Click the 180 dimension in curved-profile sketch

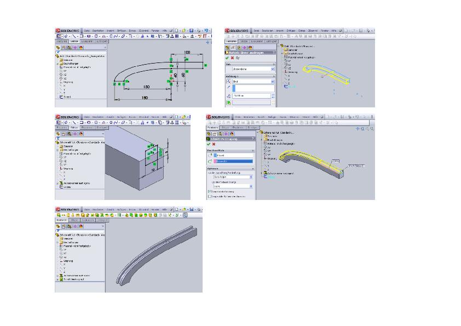145,98
